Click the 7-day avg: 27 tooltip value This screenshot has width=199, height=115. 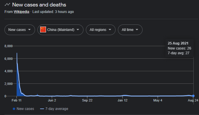(x=179, y=53)
